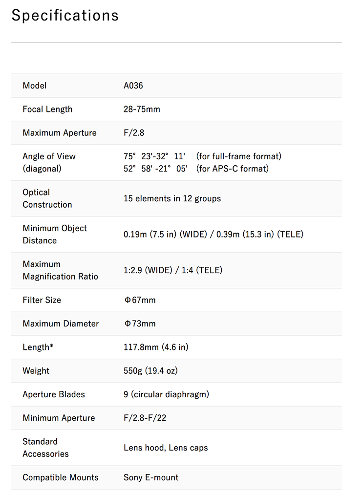The height and width of the screenshot is (494, 342).
Task: Click the APS-C format angle of view line
Action: tap(196, 169)
